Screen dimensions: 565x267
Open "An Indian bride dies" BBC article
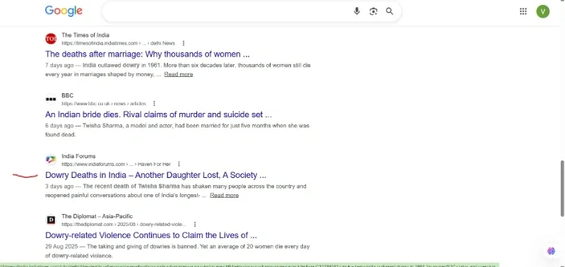(x=158, y=114)
